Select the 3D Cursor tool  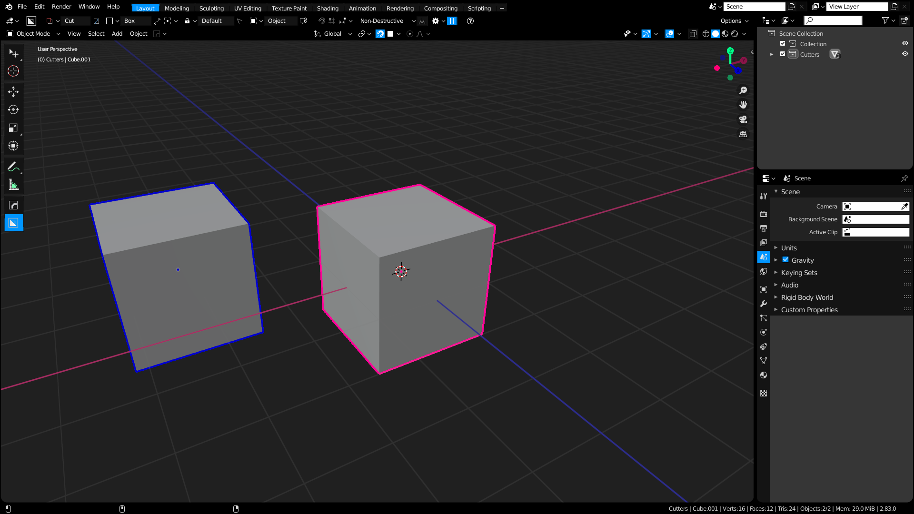(x=13, y=71)
